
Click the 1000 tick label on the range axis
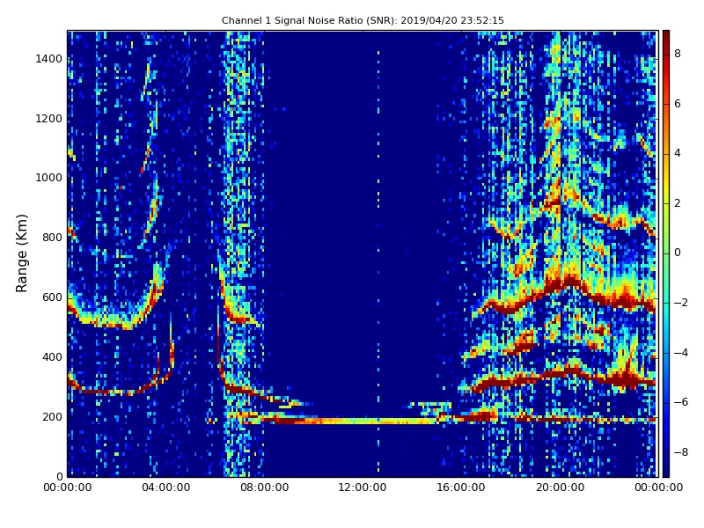[49, 178]
